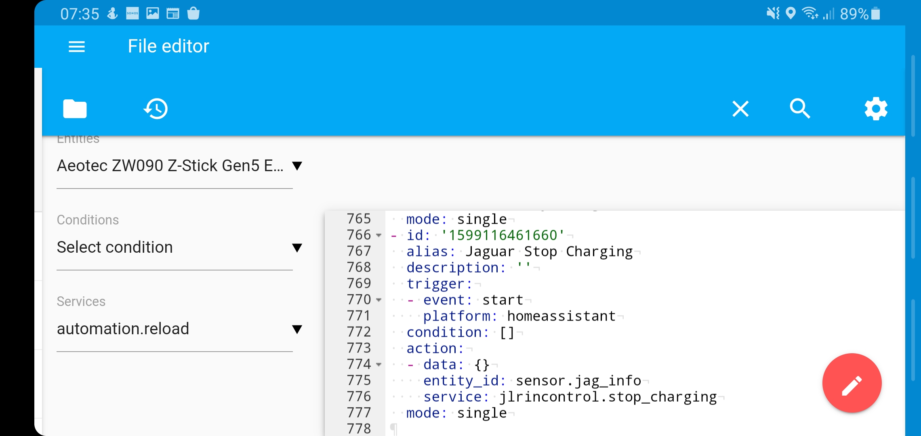Tap the shopping bag notification icon

point(193,13)
